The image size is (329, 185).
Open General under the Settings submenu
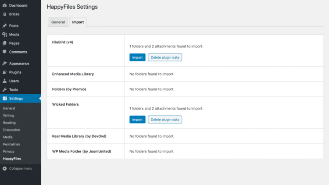click(9, 108)
